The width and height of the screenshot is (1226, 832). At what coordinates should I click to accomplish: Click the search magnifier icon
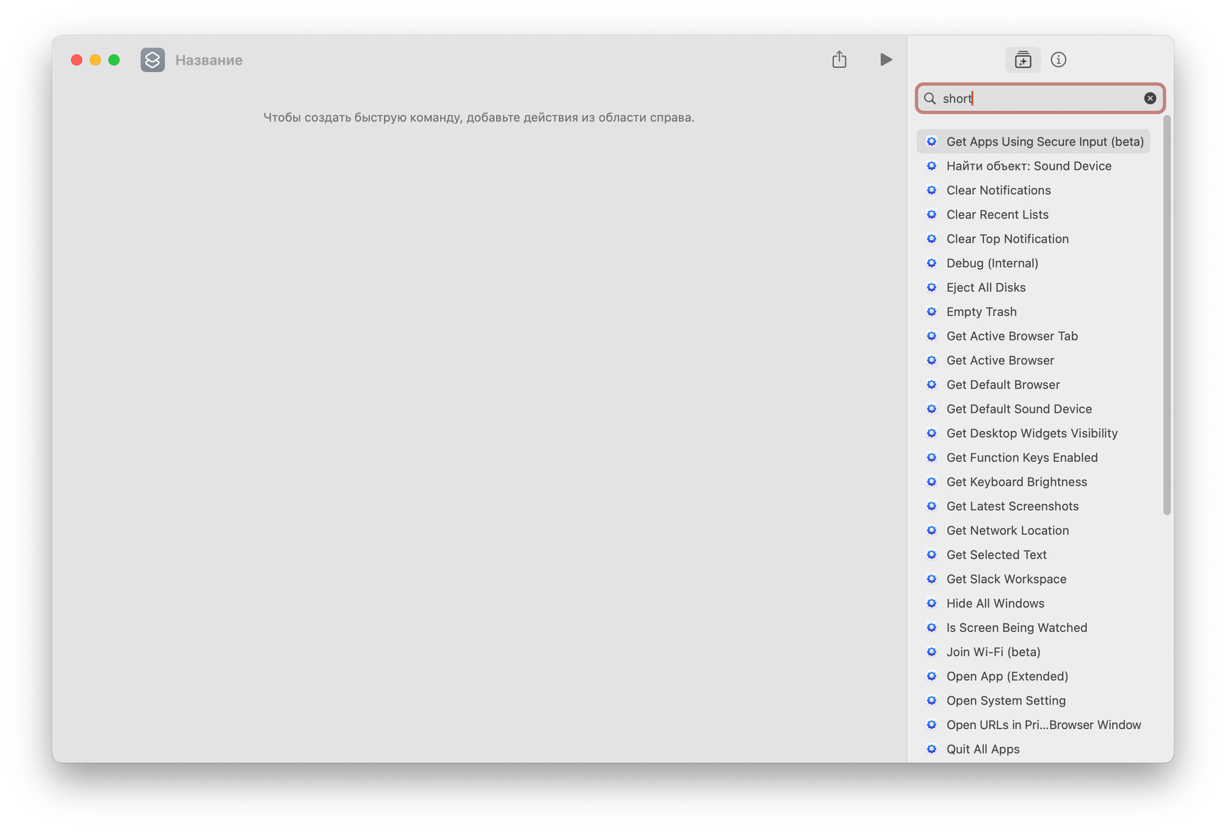click(x=930, y=99)
